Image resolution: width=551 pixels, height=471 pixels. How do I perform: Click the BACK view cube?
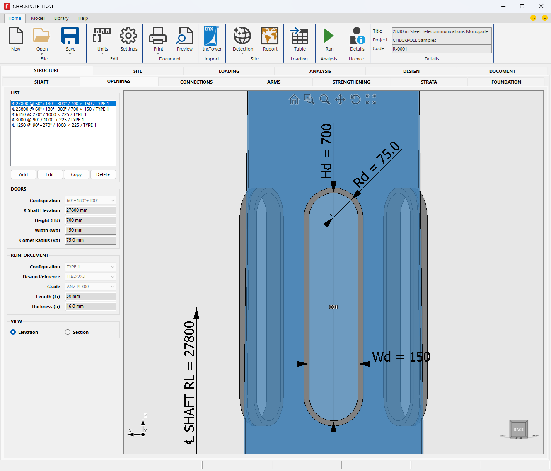pyautogui.click(x=519, y=429)
